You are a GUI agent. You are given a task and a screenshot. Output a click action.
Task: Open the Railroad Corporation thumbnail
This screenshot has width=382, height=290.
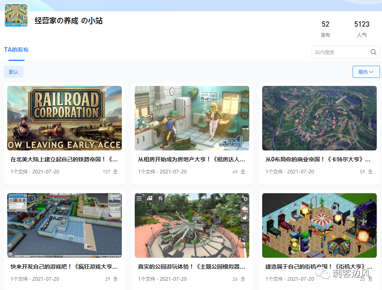click(x=65, y=118)
